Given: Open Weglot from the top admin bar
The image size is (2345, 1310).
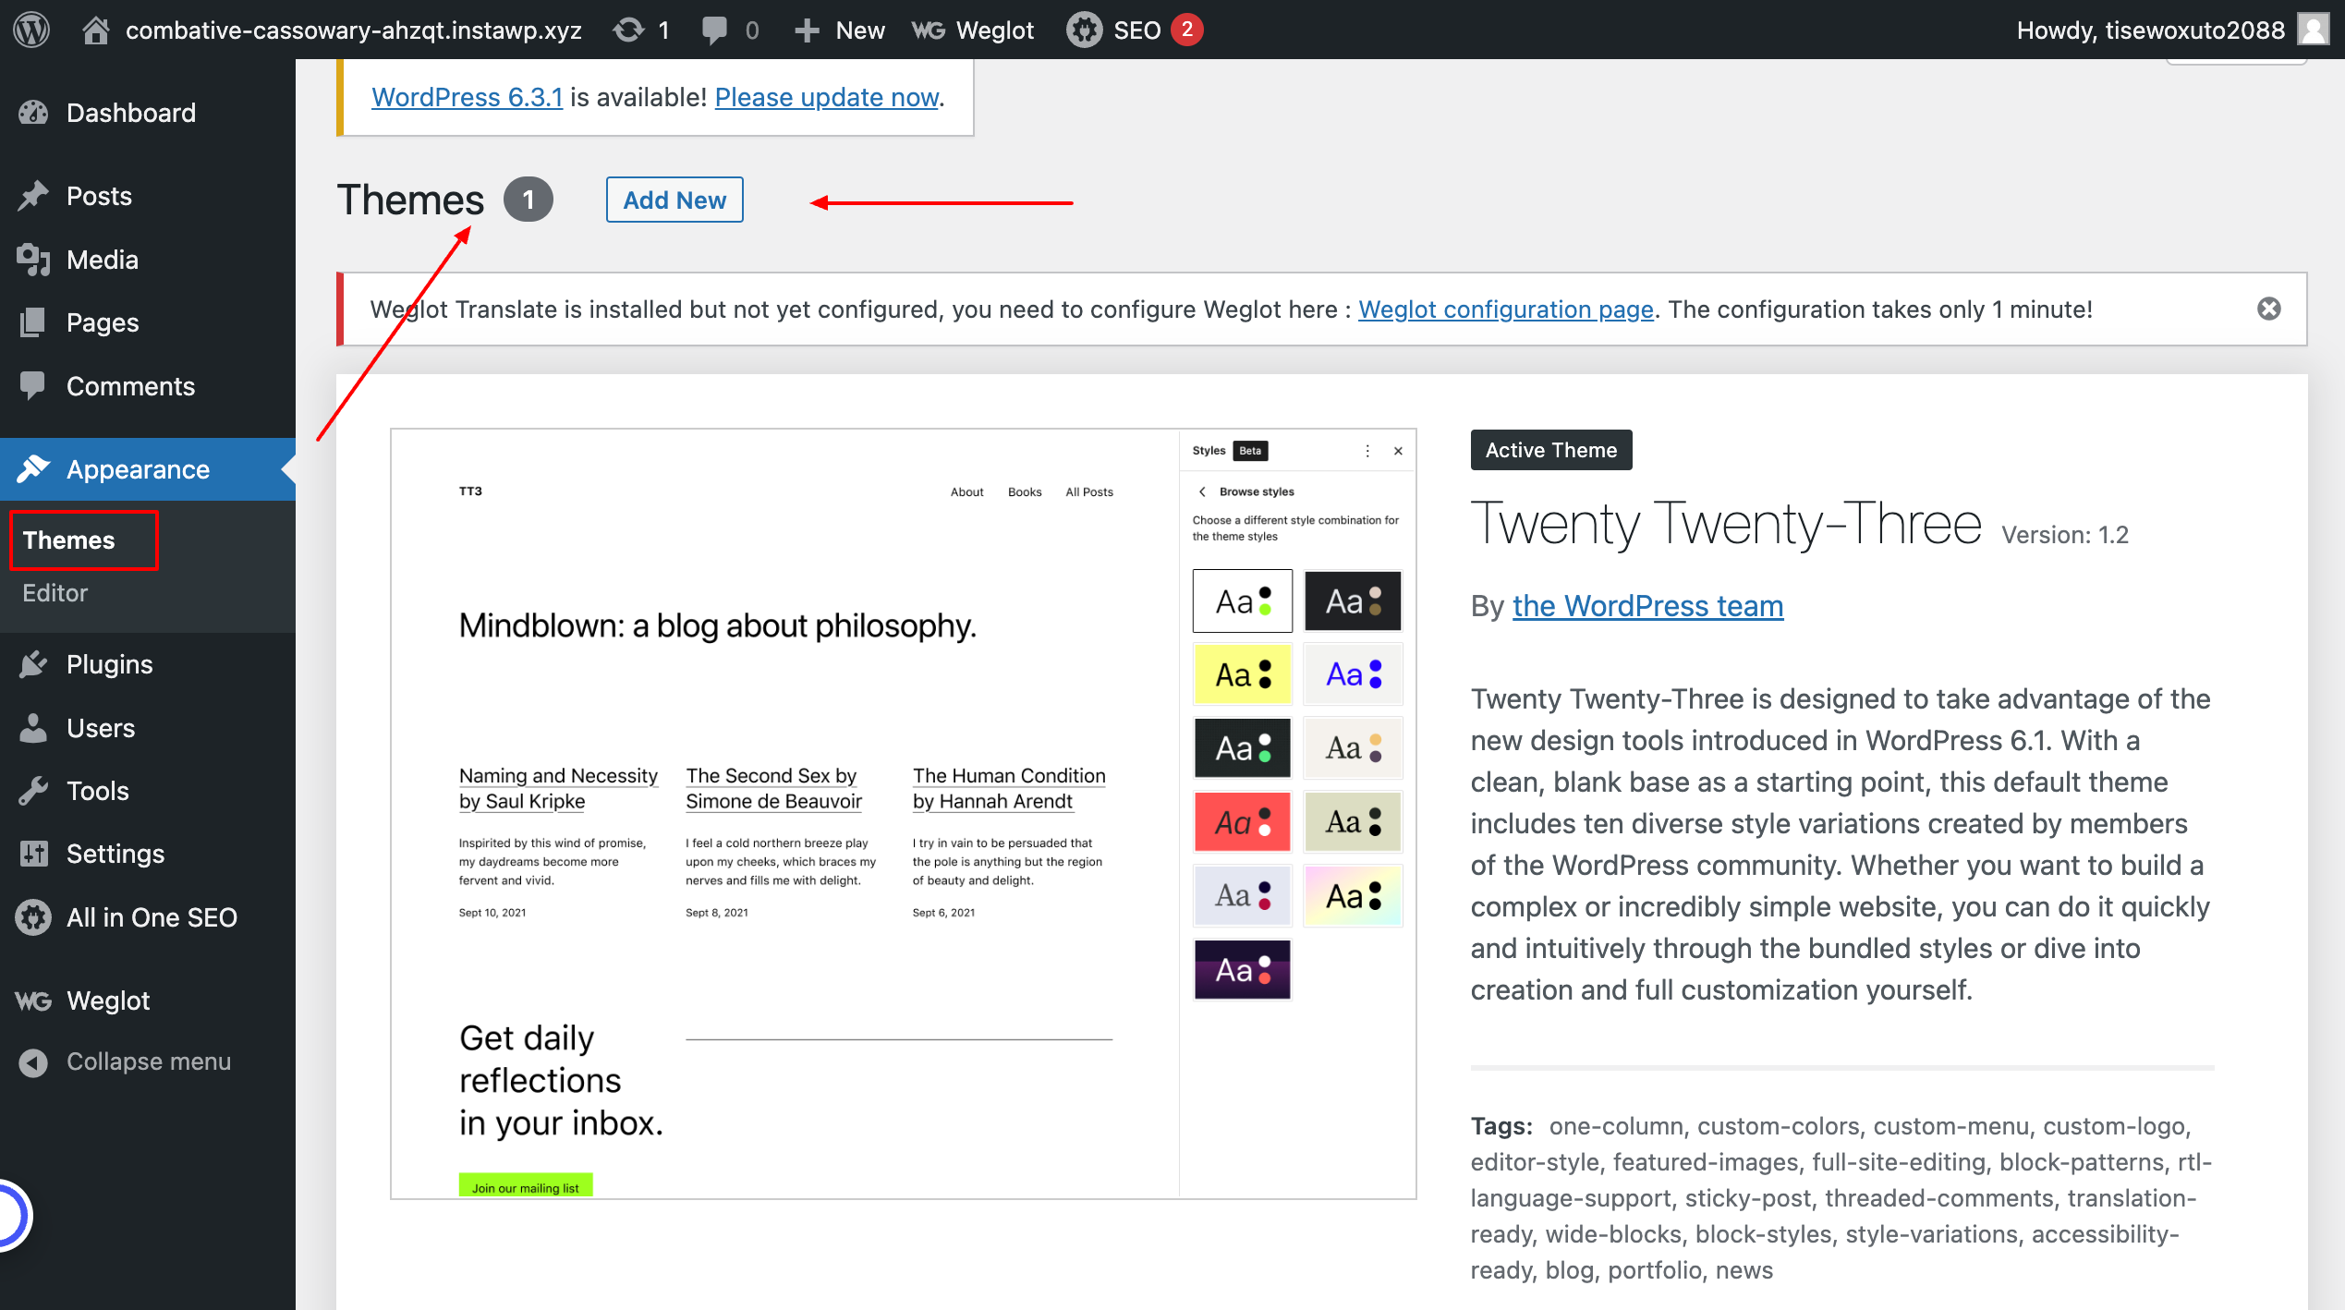Looking at the screenshot, I should tap(972, 29).
